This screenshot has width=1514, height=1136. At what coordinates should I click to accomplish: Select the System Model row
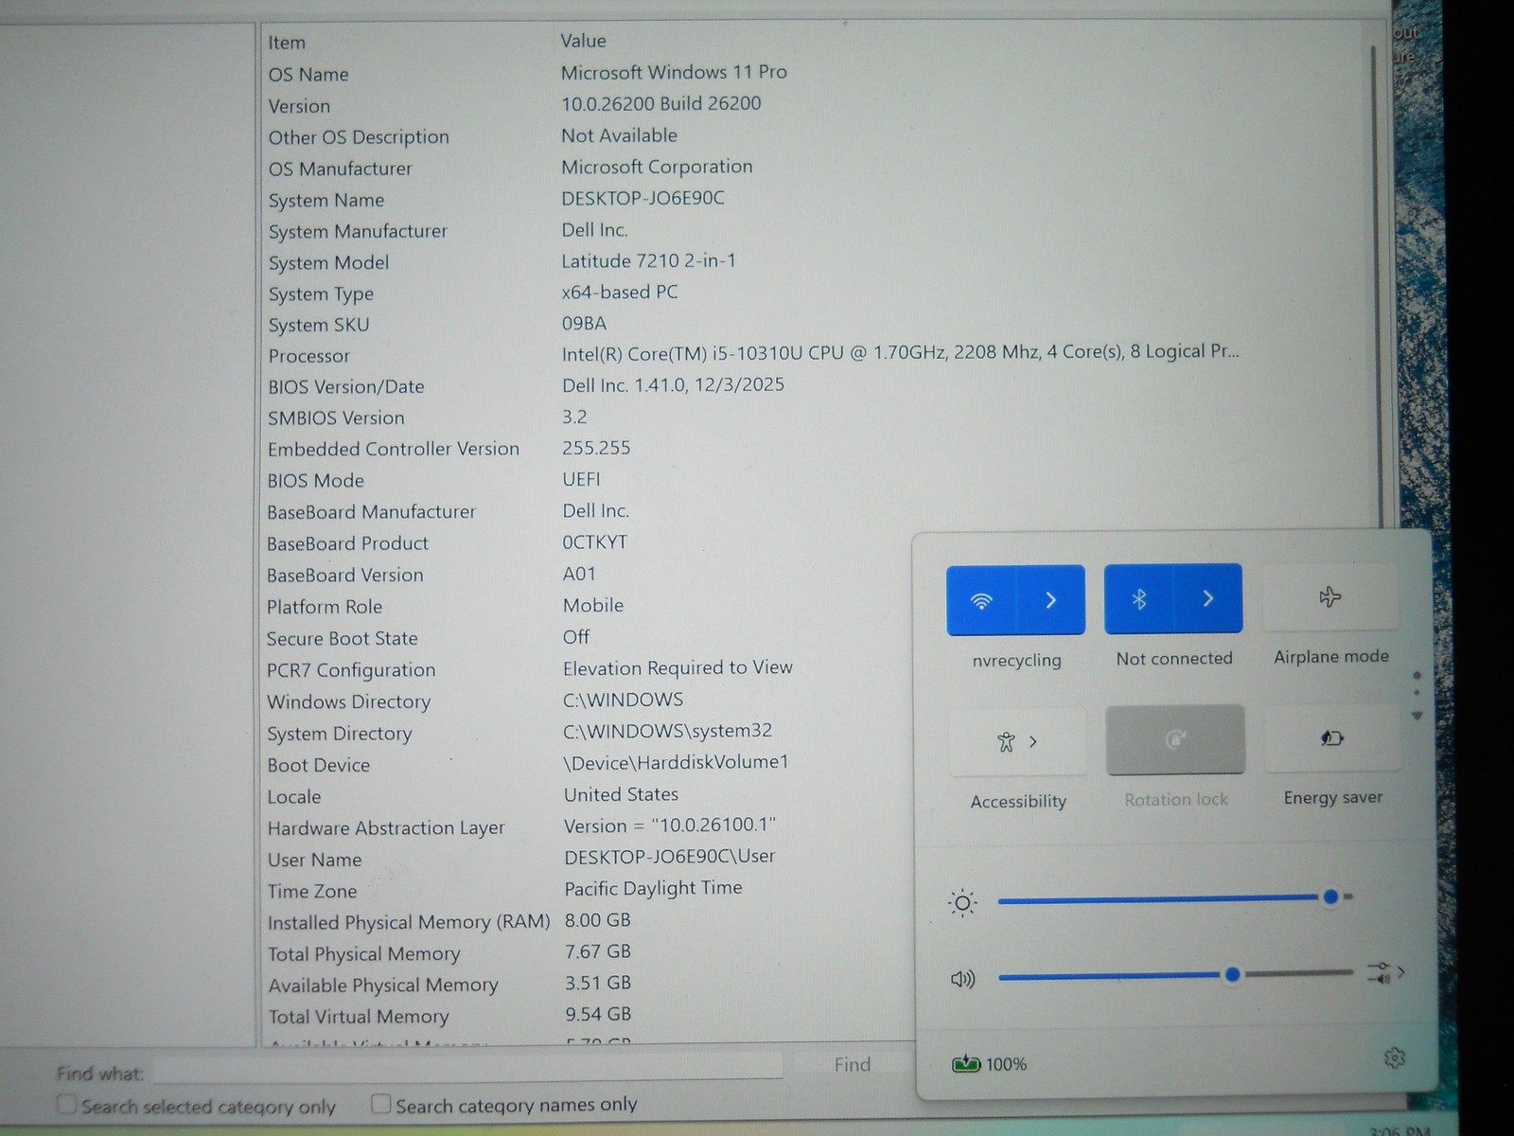[x=814, y=261]
